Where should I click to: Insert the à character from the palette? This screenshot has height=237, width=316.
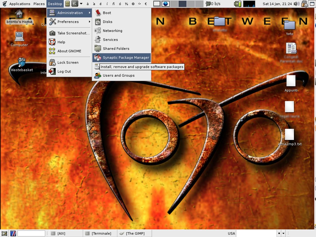pyautogui.click(x=94, y=4)
